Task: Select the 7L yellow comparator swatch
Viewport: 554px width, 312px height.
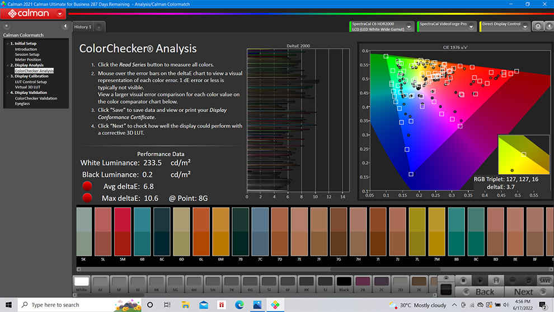Action: (x=417, y=231)
